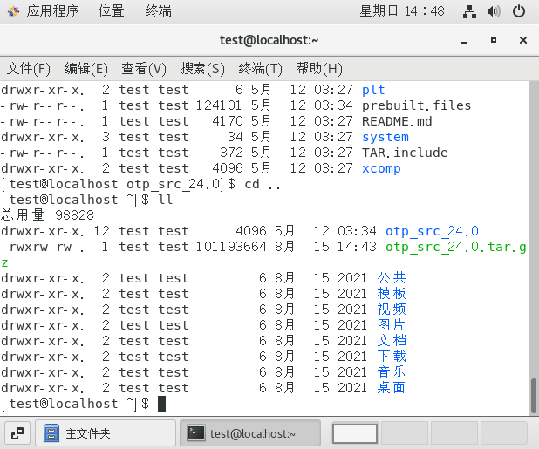Click the 总用量 98828 line

[47, 215]
